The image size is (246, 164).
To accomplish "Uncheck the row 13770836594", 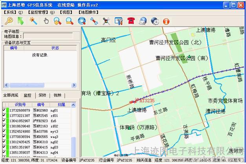I will (x=4, y=137).
